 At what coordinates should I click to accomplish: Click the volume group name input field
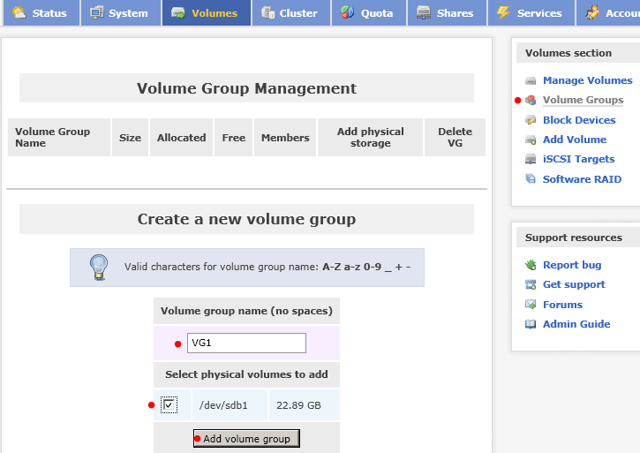point(246,343)
